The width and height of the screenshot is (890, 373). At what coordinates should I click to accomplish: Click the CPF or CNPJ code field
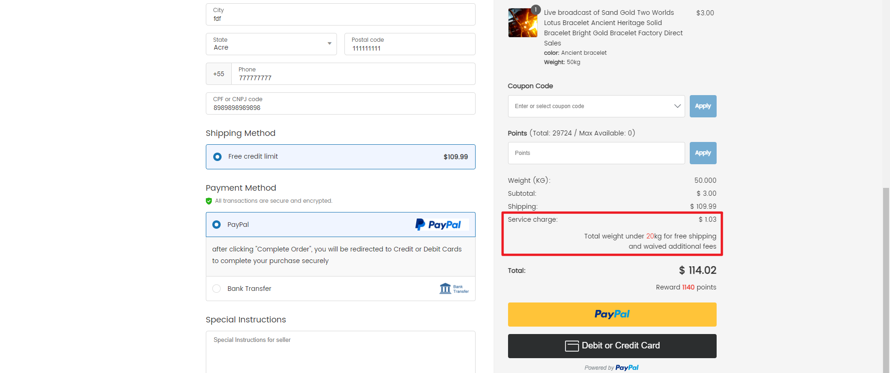point(340,103)
